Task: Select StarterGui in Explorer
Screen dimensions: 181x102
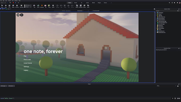Action: (x=161, y=25)
